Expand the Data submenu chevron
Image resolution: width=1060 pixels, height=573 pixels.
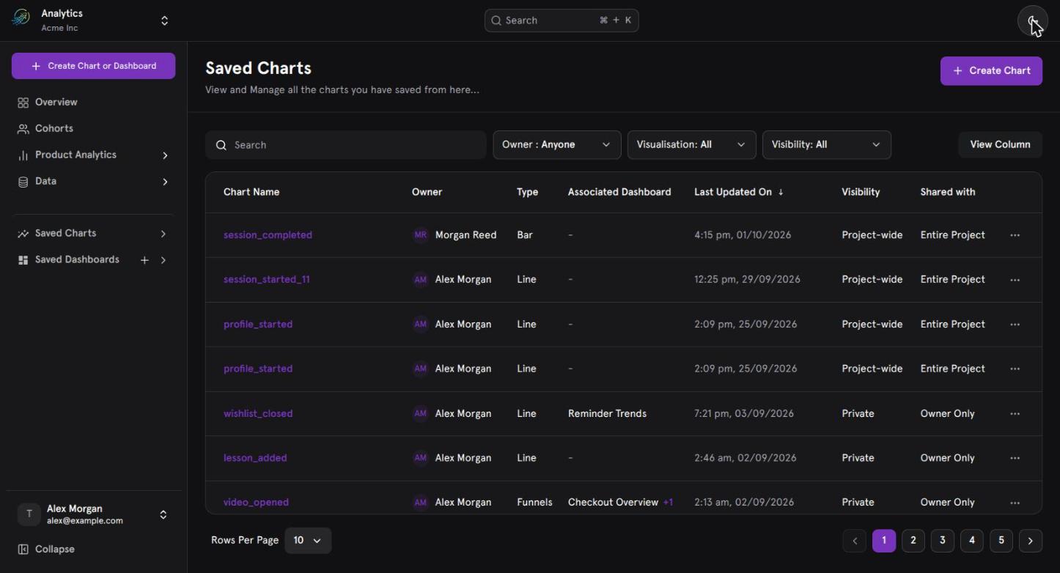coord(165,182)
